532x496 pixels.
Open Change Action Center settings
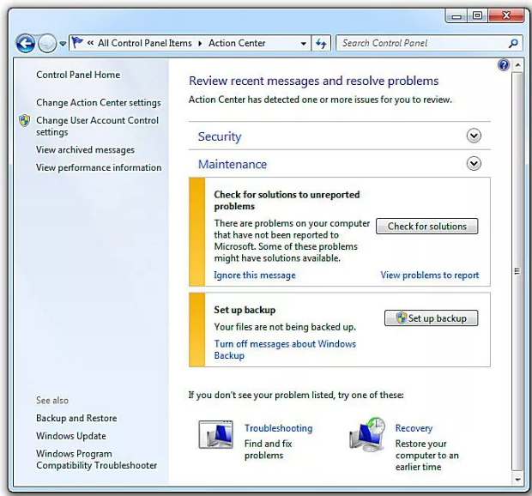(x=99, y=102)
